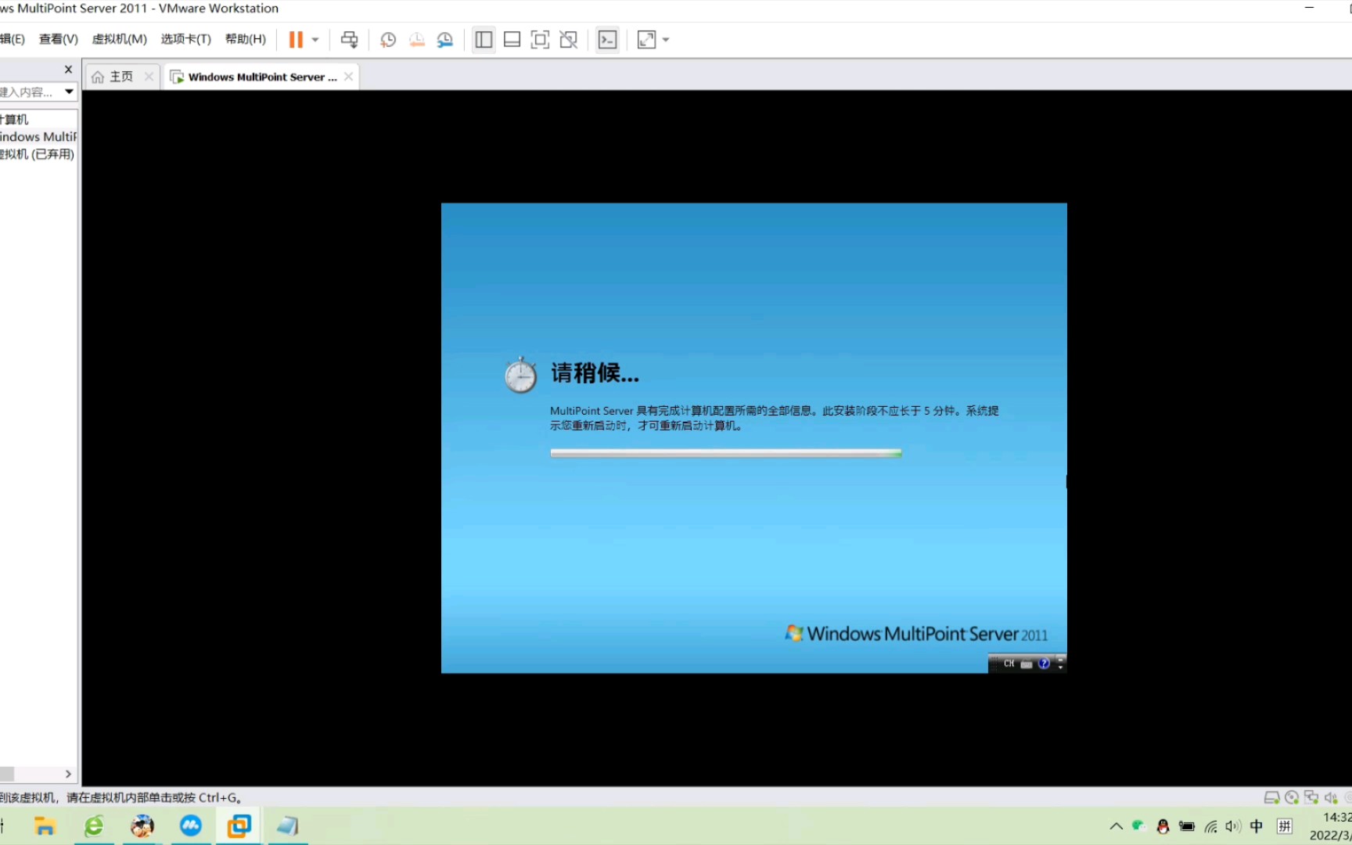Open the gray notebook app on taskbar
Viewport: 1352px width, 845px height.
[288, 826]
